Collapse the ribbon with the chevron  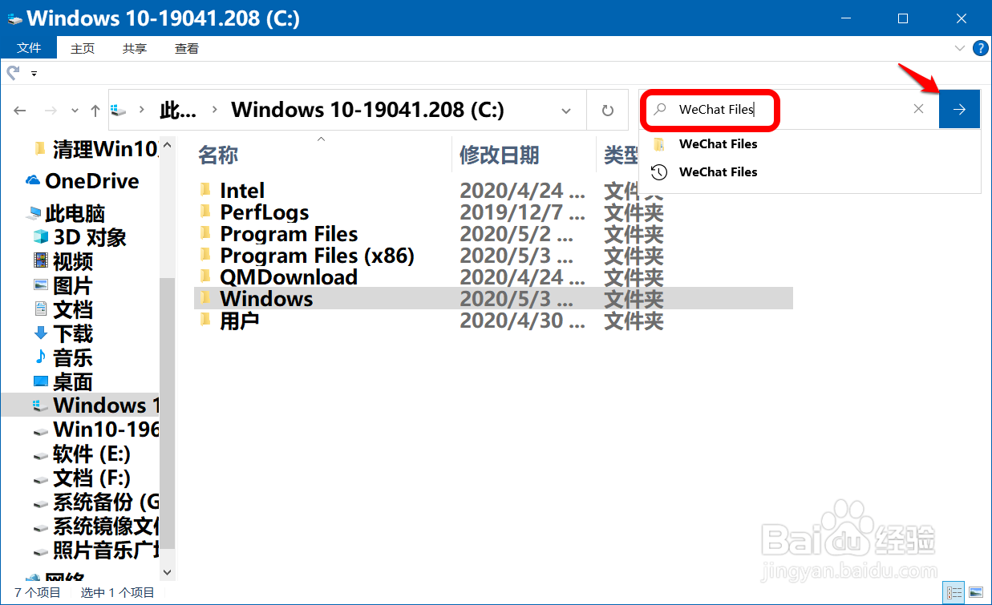click(960, 48)
